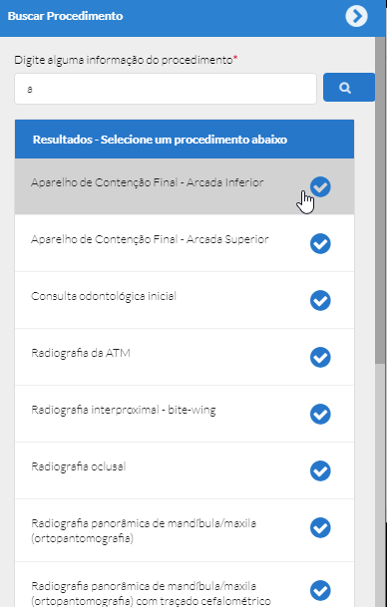Choose the Radiografia oclusal result row
Viewport: 387px width, 607px height.
(x=185, y=470)
